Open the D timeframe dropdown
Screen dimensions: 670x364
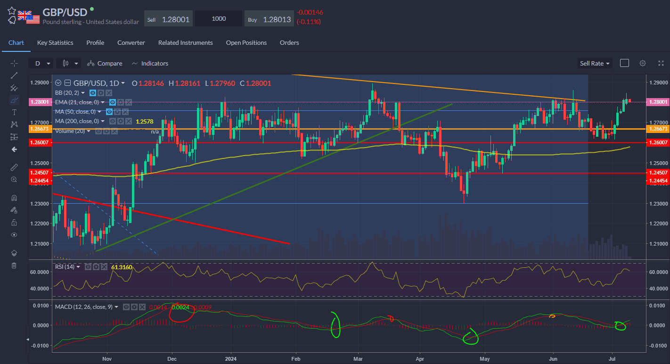[x=41, y=63]
